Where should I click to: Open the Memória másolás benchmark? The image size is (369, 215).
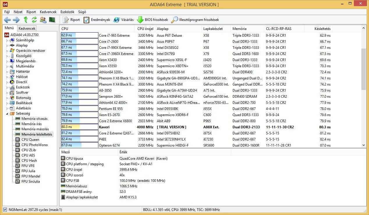coord(35,129)
